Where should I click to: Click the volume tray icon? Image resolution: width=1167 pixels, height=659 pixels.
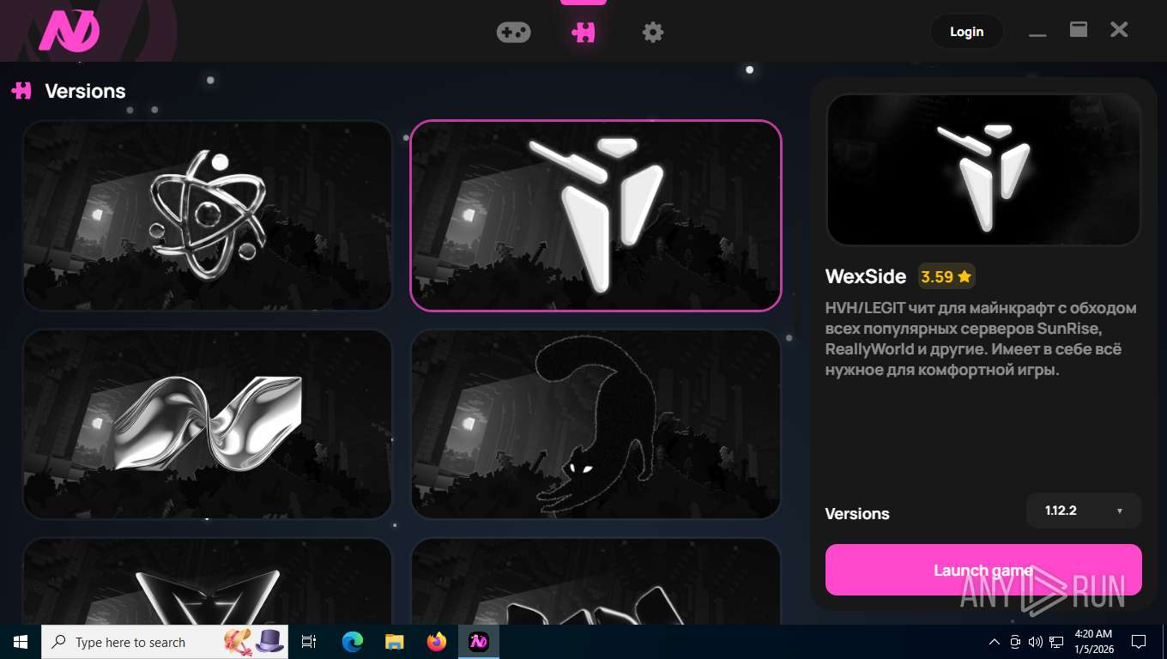pyautogui.click(x=1036, y=642)
